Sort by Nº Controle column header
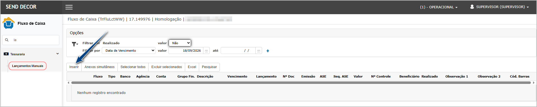The height and width of the screenshot is (107, 537). click(381, 76)
